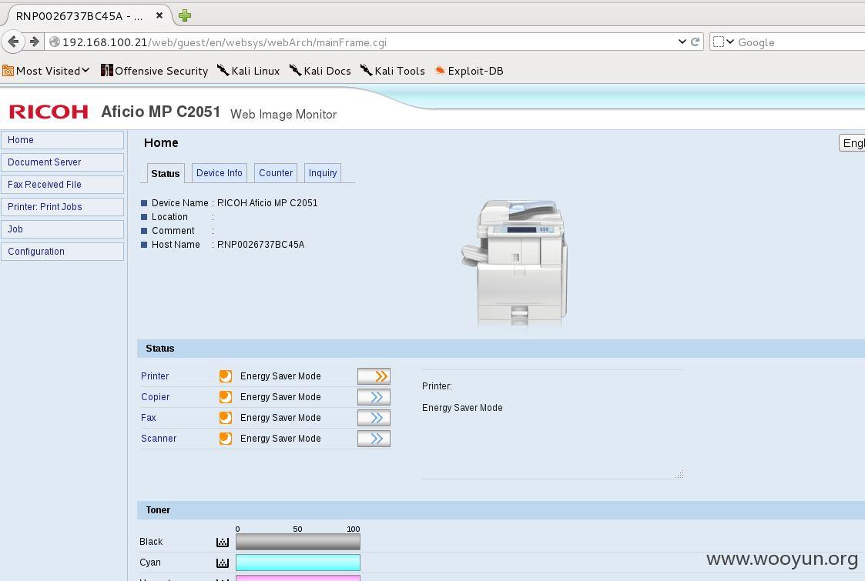The image size is (865, 581).
Task: Open Exploit-DB bookmark
Action: tap(469, 71)
